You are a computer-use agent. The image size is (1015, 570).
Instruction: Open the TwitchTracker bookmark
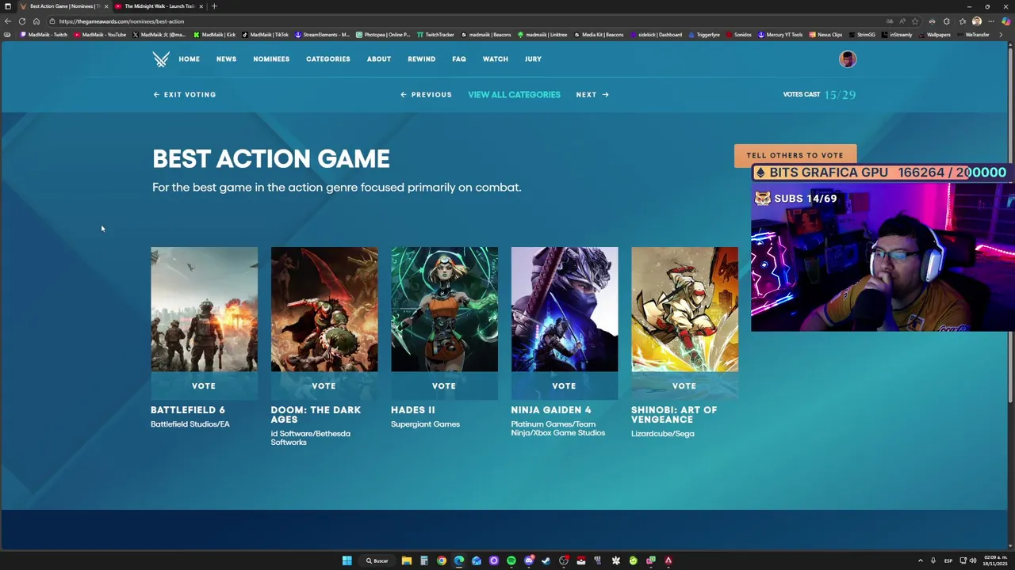[x=435, y=35]
